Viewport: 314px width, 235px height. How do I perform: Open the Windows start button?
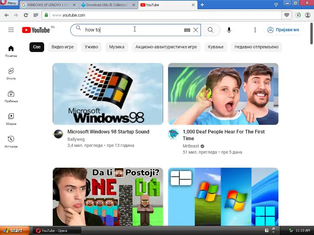15,231
